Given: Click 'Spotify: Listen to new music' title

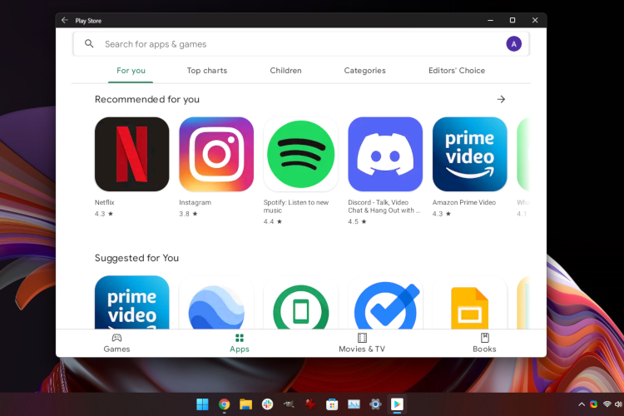Looking at the screenshot, I should click(x=296, y=206).
